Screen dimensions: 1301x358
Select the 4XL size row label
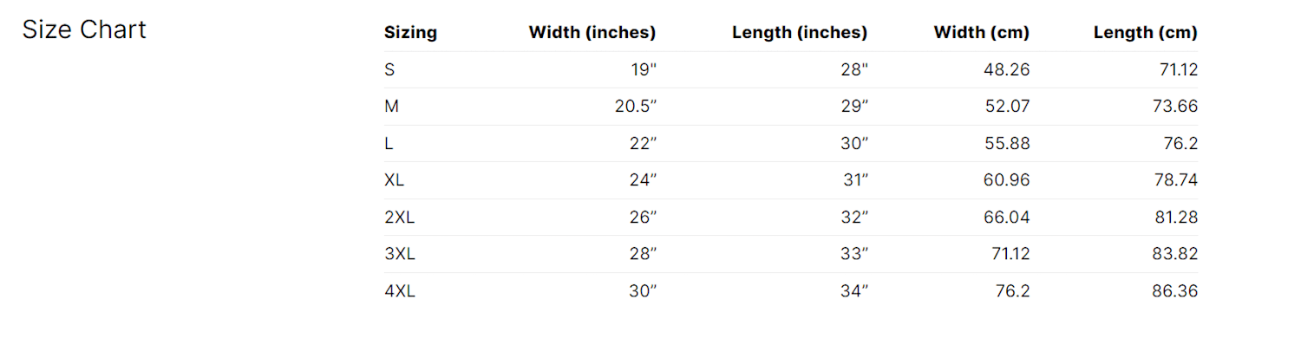(399, 291)
